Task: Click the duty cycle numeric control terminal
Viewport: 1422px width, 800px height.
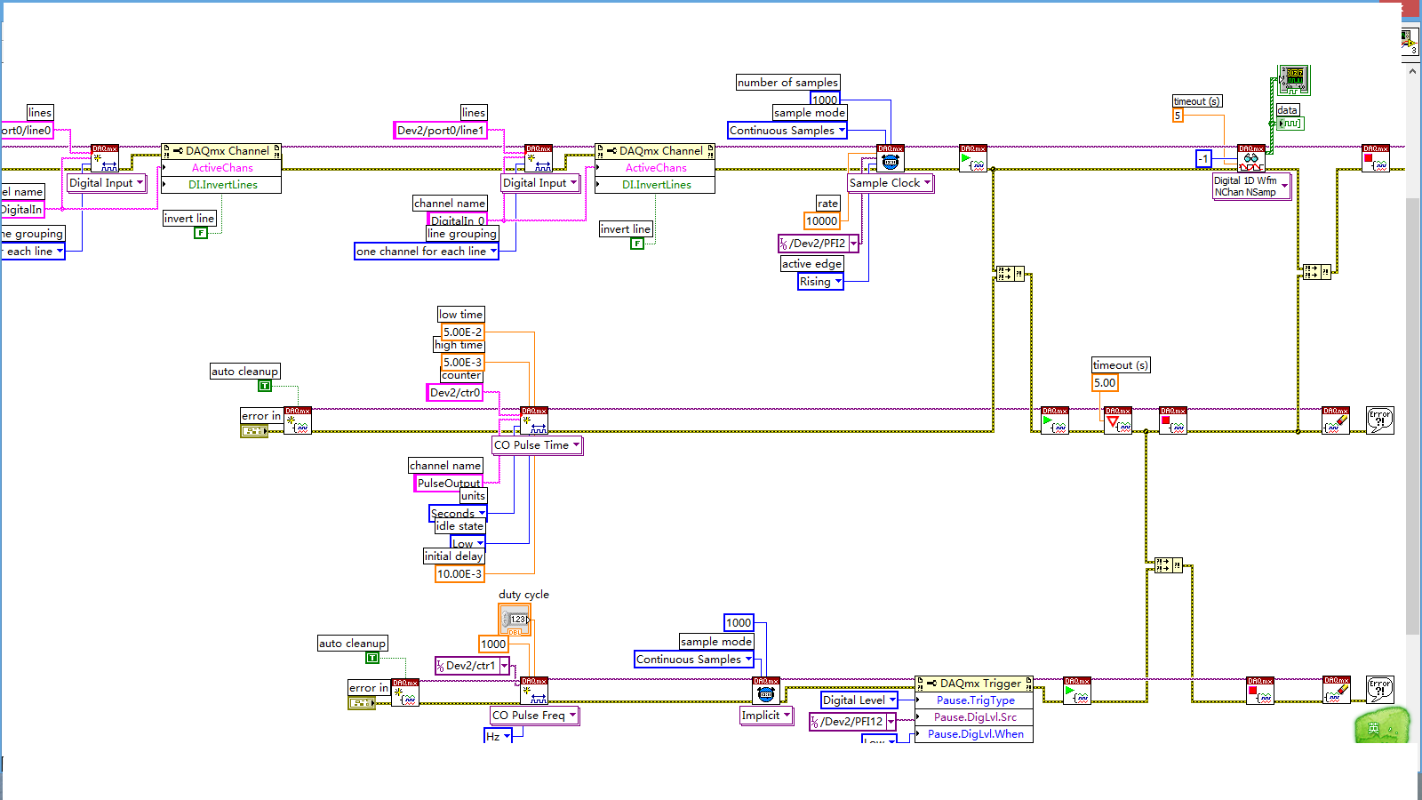Action: (x=515, y=620)
